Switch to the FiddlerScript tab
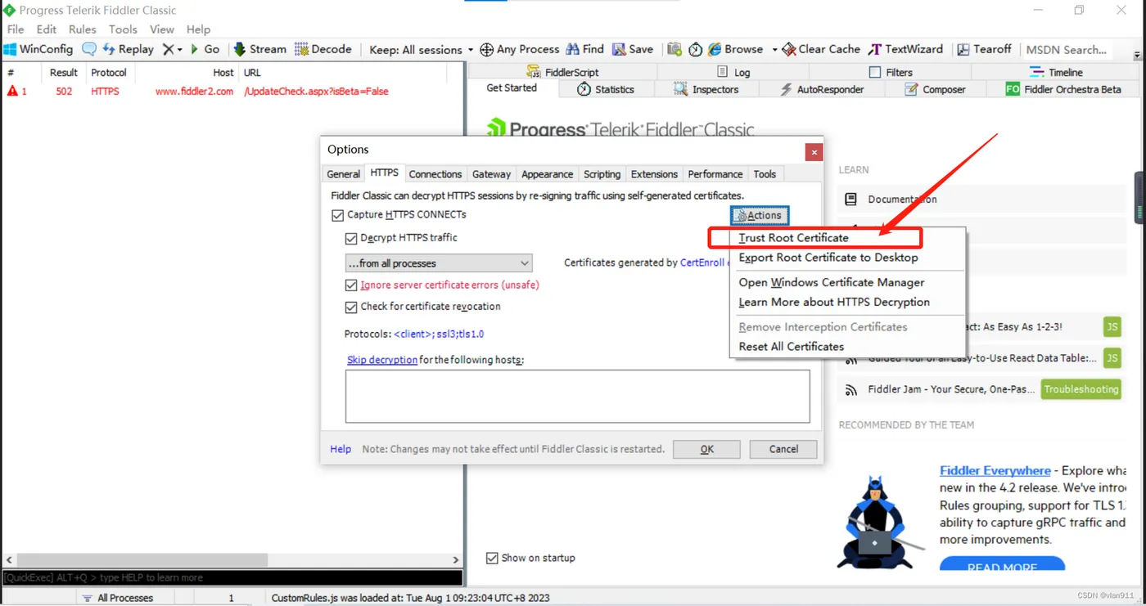The height and width of the screenshot is (606, 1146). click(562, 72)
